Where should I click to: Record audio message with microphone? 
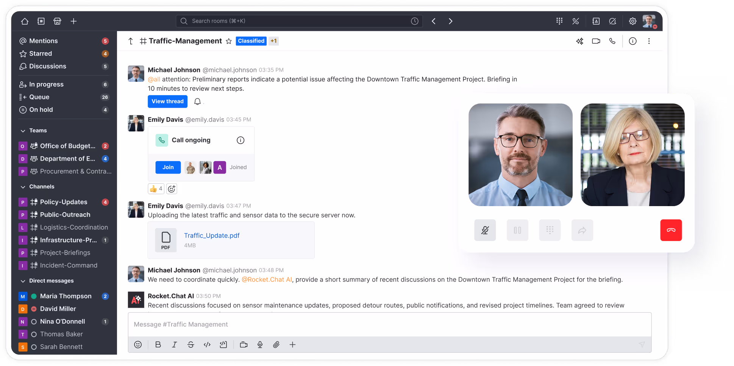[260, 345]
